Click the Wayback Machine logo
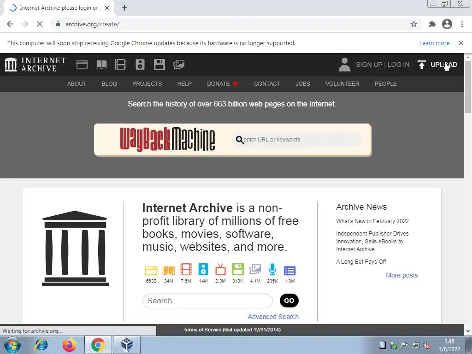 click(x=167, y=139)
